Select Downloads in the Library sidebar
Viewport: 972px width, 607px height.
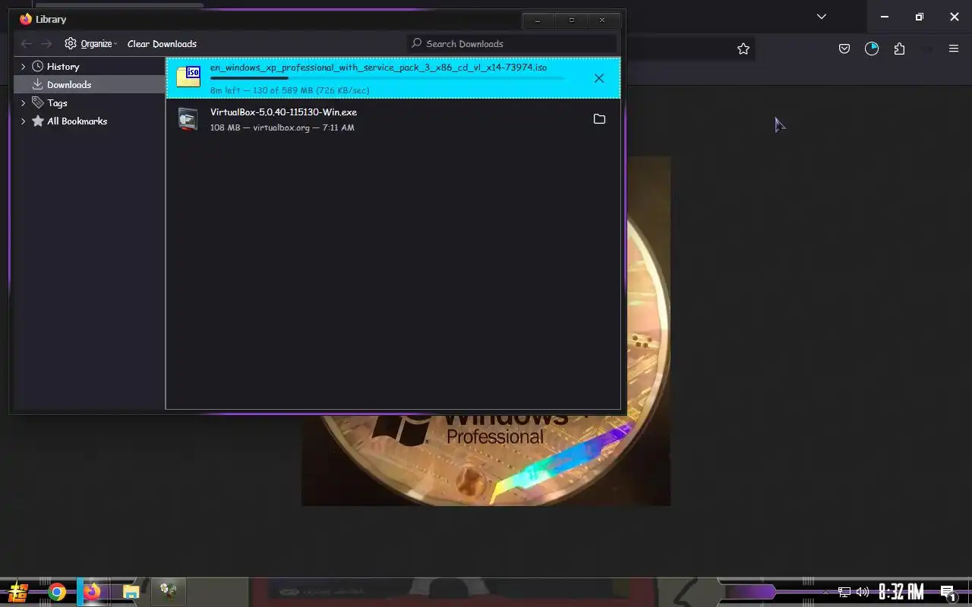69,85
